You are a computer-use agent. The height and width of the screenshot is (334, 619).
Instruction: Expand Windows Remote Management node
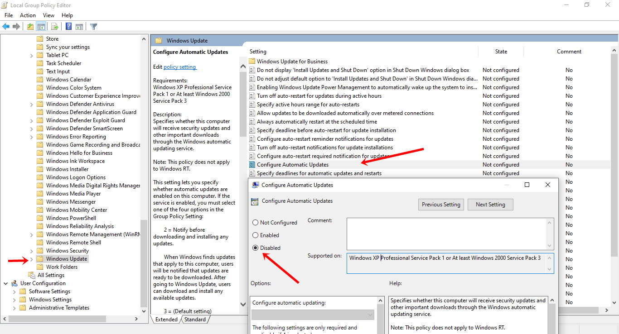click(31, 234)
